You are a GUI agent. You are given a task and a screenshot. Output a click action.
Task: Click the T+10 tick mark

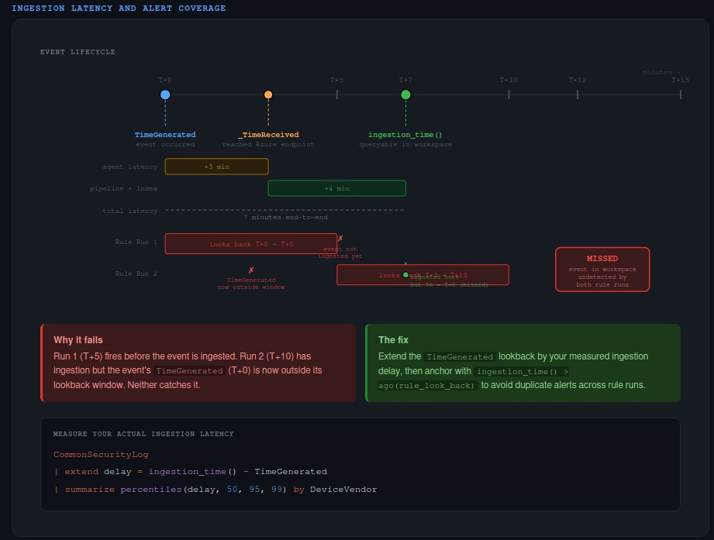pyautogui.click(x=508, y=94)
